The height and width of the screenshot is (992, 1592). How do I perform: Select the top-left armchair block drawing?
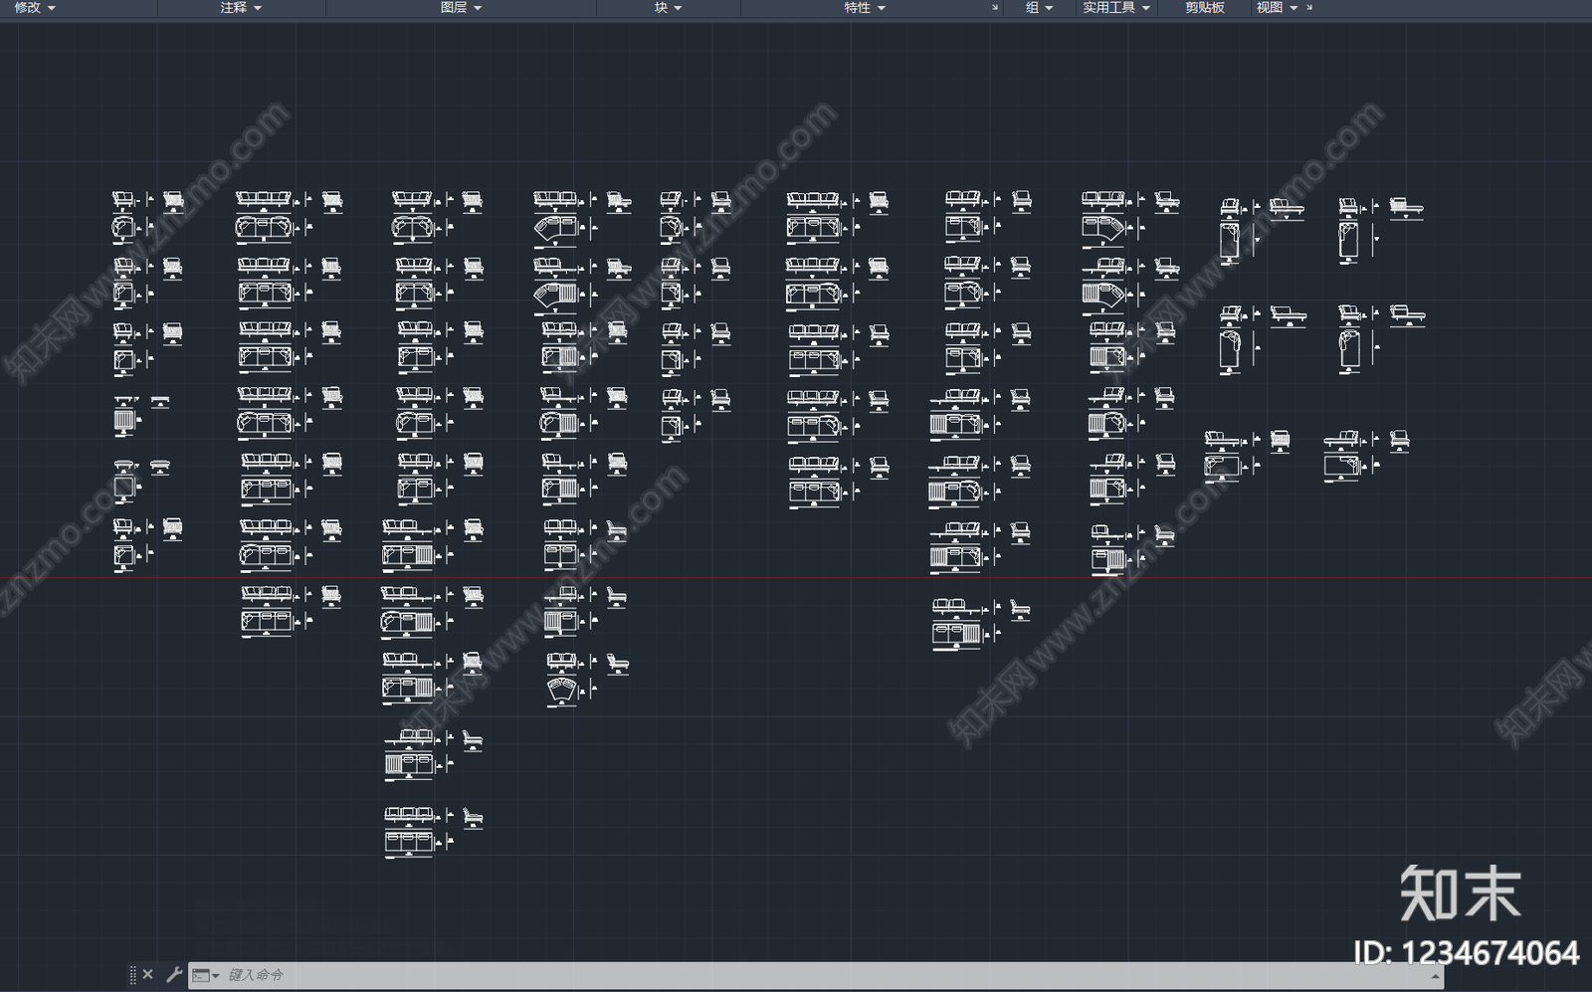click(123, 201)
